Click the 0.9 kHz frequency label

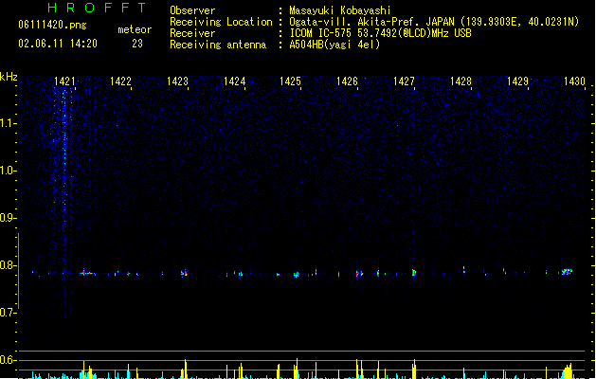8,218
